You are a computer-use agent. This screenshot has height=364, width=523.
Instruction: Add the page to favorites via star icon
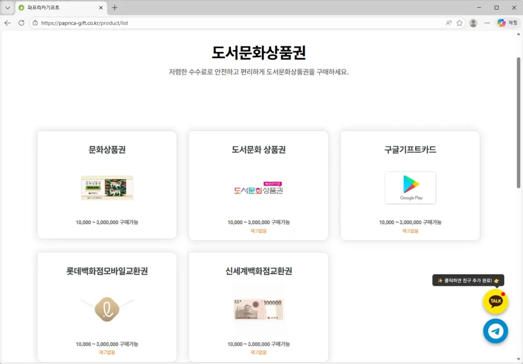coord(460,22)
